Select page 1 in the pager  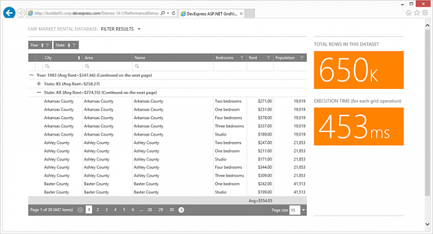(x=89, y=210)
